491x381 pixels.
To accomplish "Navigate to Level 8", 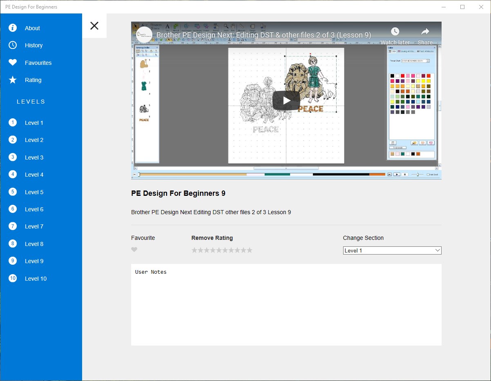I will (x=34, y=244).
